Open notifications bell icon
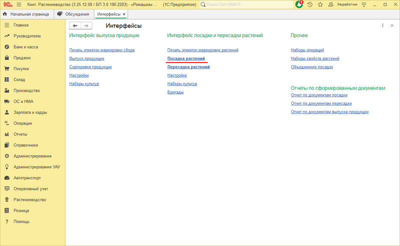 click(299, 5)
